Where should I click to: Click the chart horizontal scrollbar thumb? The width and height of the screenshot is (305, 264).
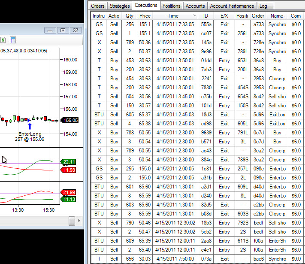(x=72, y=221)
